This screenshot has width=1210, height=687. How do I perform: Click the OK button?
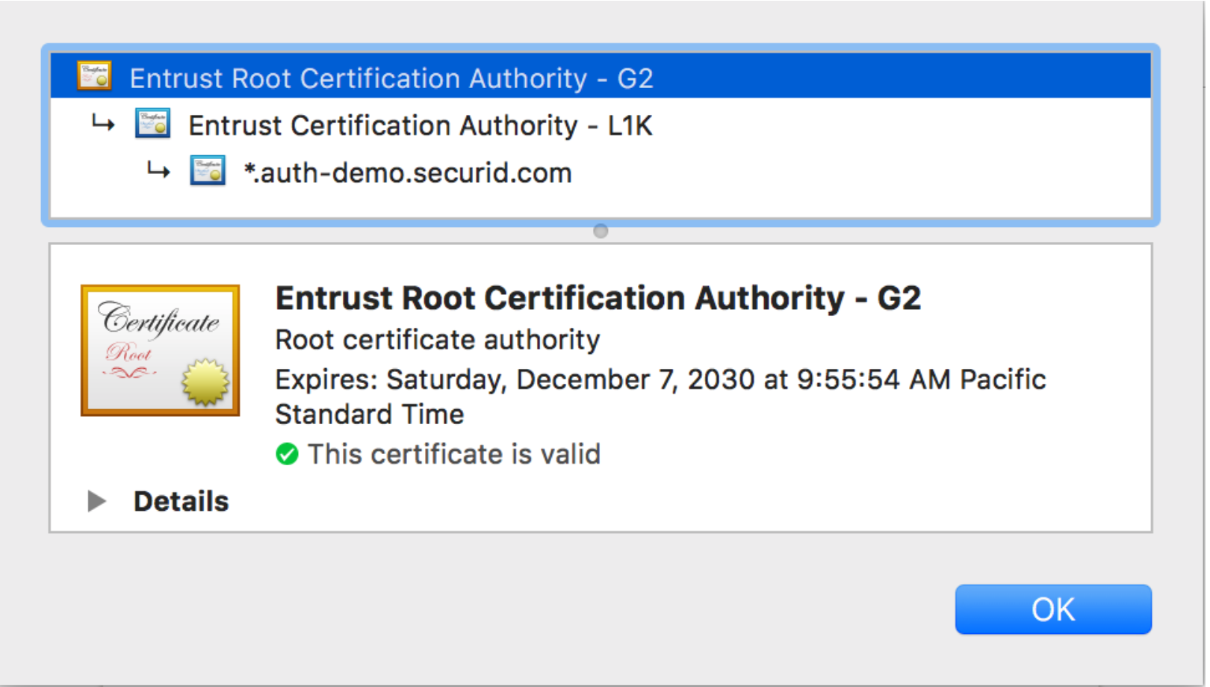point(1053,609)
